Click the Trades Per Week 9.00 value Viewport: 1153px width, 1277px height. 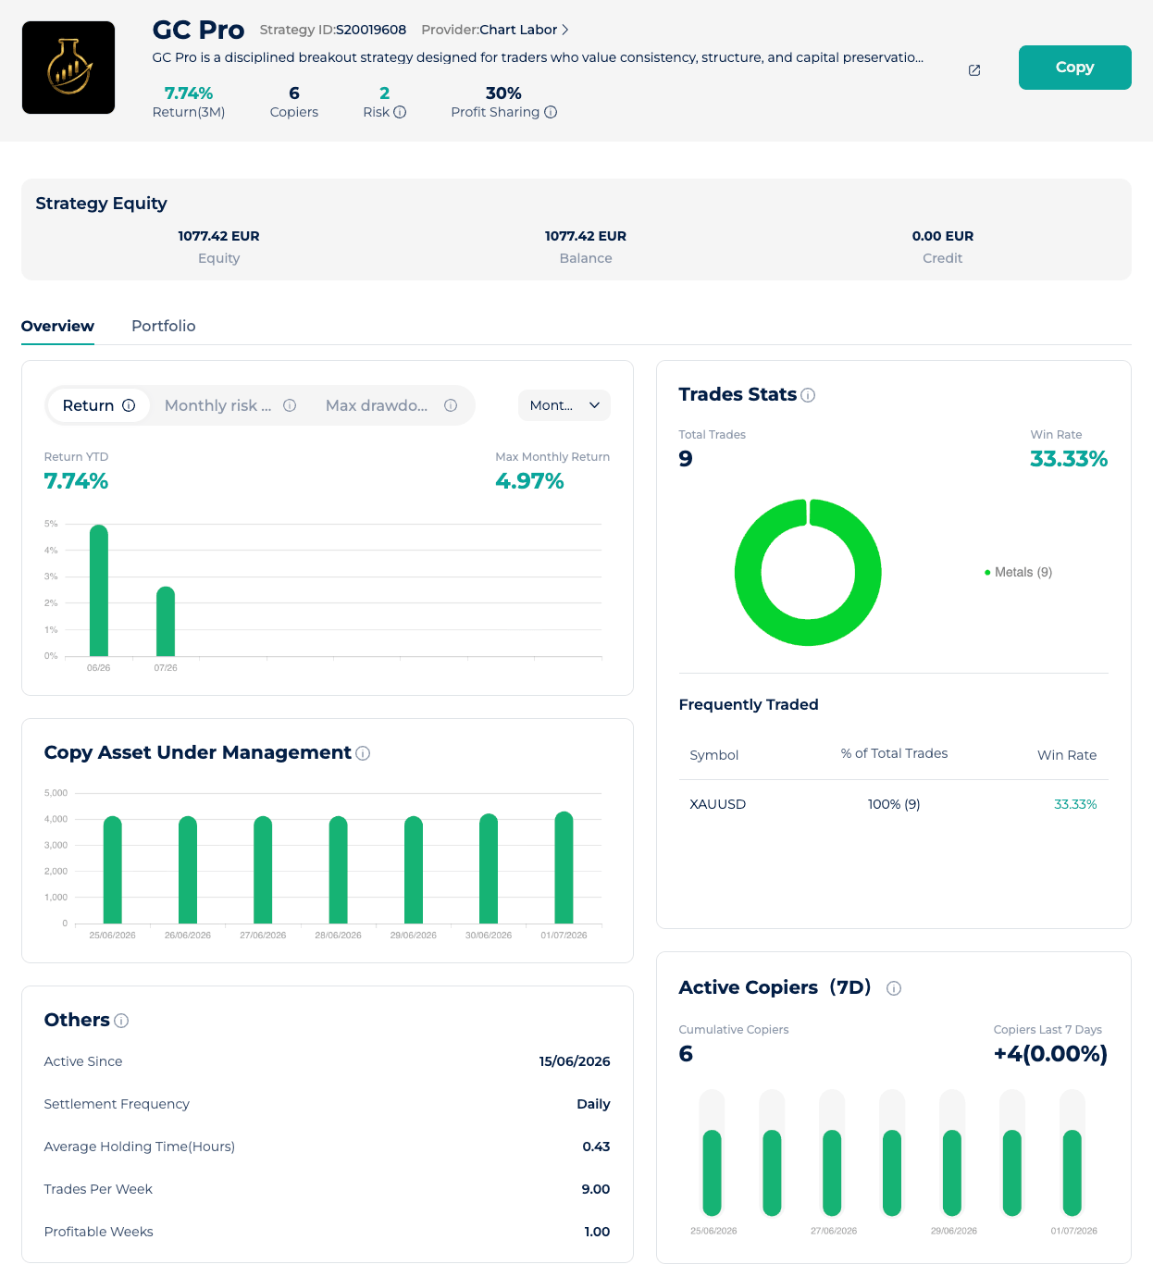pyautogui.click(x=596, y=1189)
